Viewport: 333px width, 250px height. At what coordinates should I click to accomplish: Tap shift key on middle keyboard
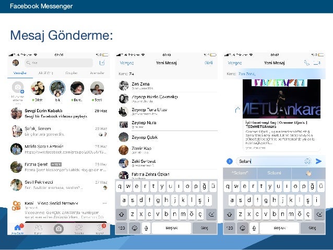click(x=122, y=215)
